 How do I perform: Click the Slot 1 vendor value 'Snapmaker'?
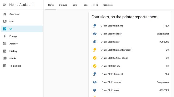click(x=163, y=82)
